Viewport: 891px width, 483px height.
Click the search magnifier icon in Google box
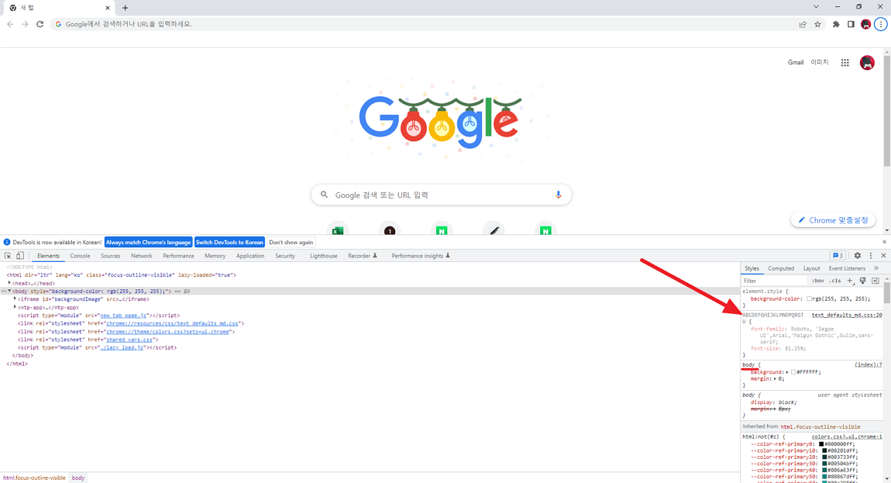click(x=324, y=195)
